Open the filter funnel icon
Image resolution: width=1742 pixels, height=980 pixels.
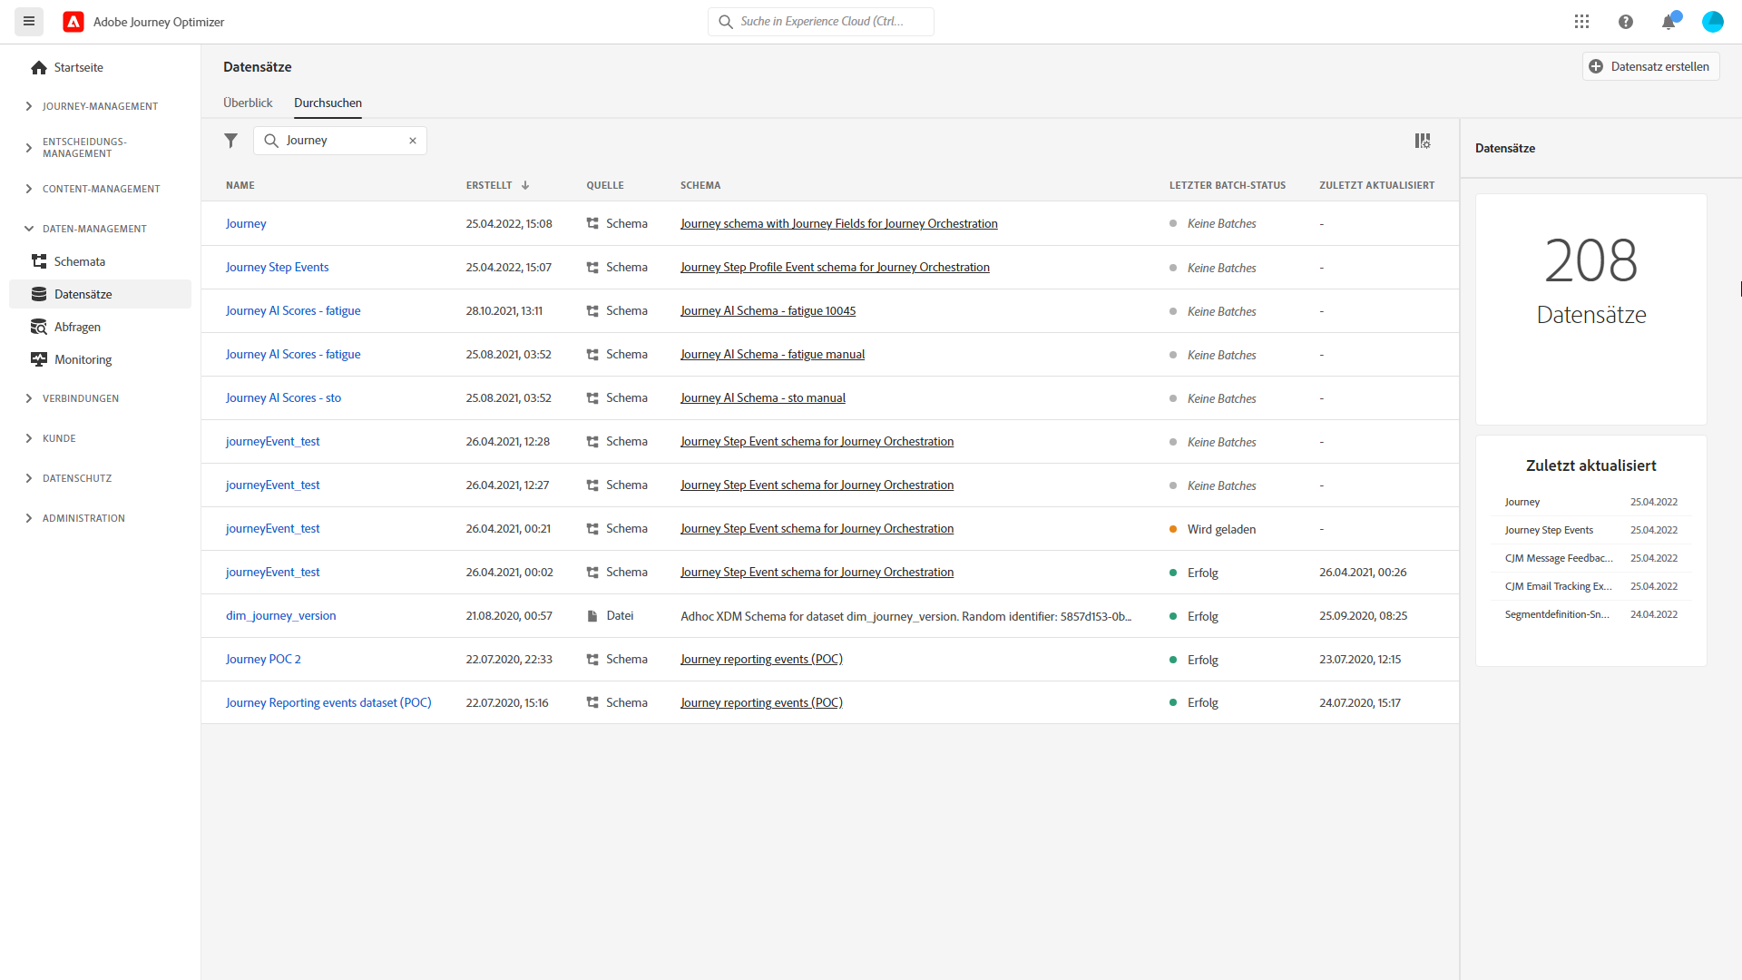click(231, 141)
